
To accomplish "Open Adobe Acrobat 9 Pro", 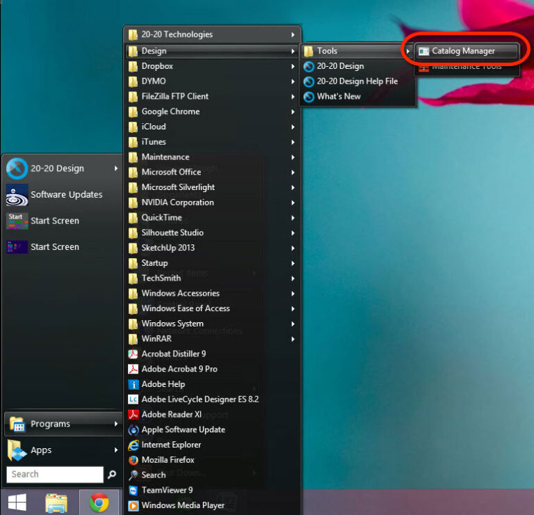I will point(179,369).
